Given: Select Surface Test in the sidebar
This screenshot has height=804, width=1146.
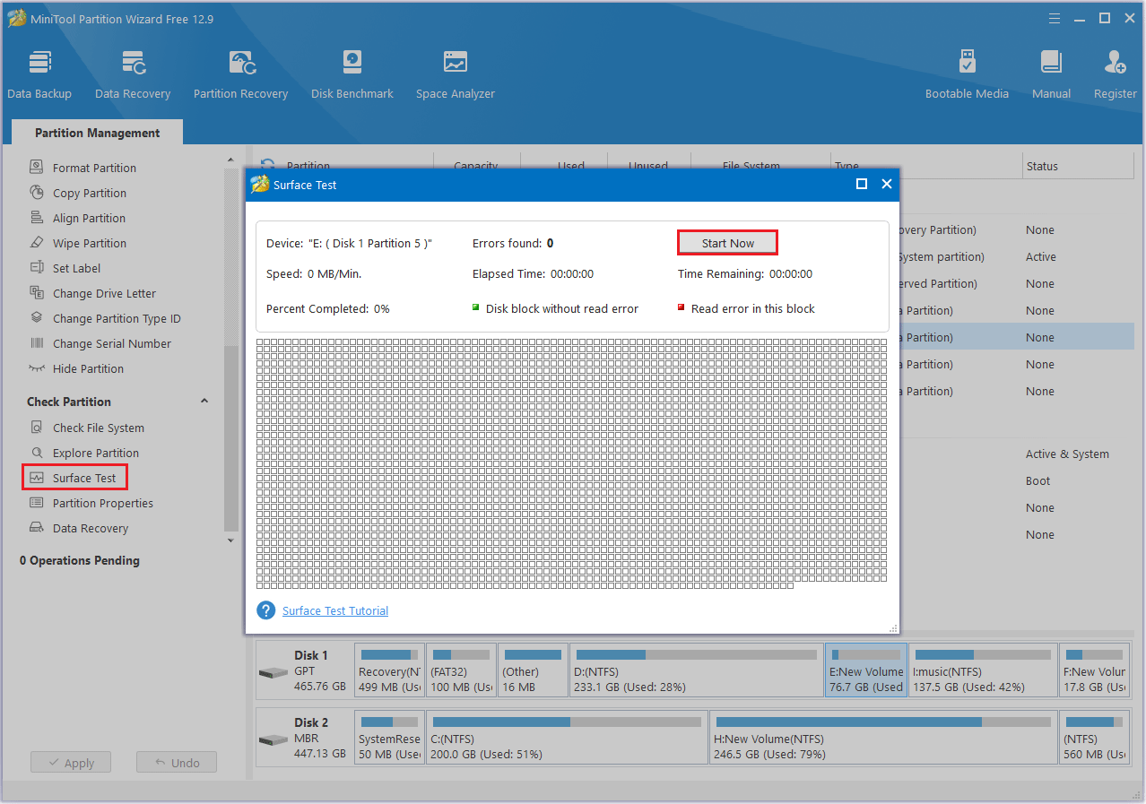Looking at the screenshot, I should pyautogui.click(x=75, y=478).
